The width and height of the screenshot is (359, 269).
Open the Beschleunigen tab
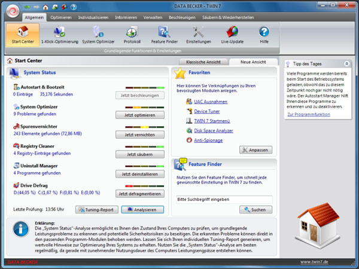click(182, 17)
